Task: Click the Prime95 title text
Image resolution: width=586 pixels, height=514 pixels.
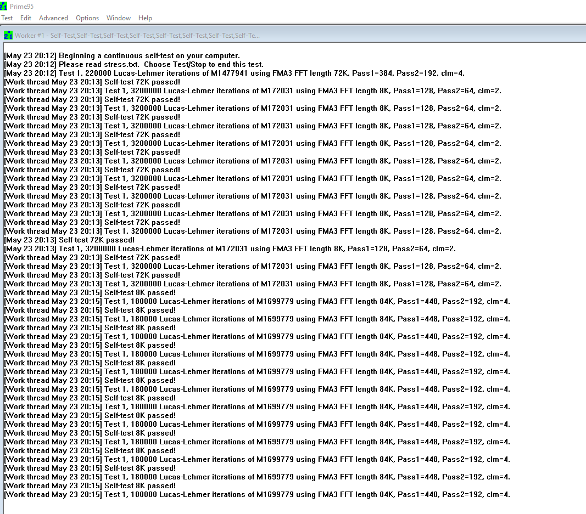Action: pyautogui.click(x=21, y=7)
